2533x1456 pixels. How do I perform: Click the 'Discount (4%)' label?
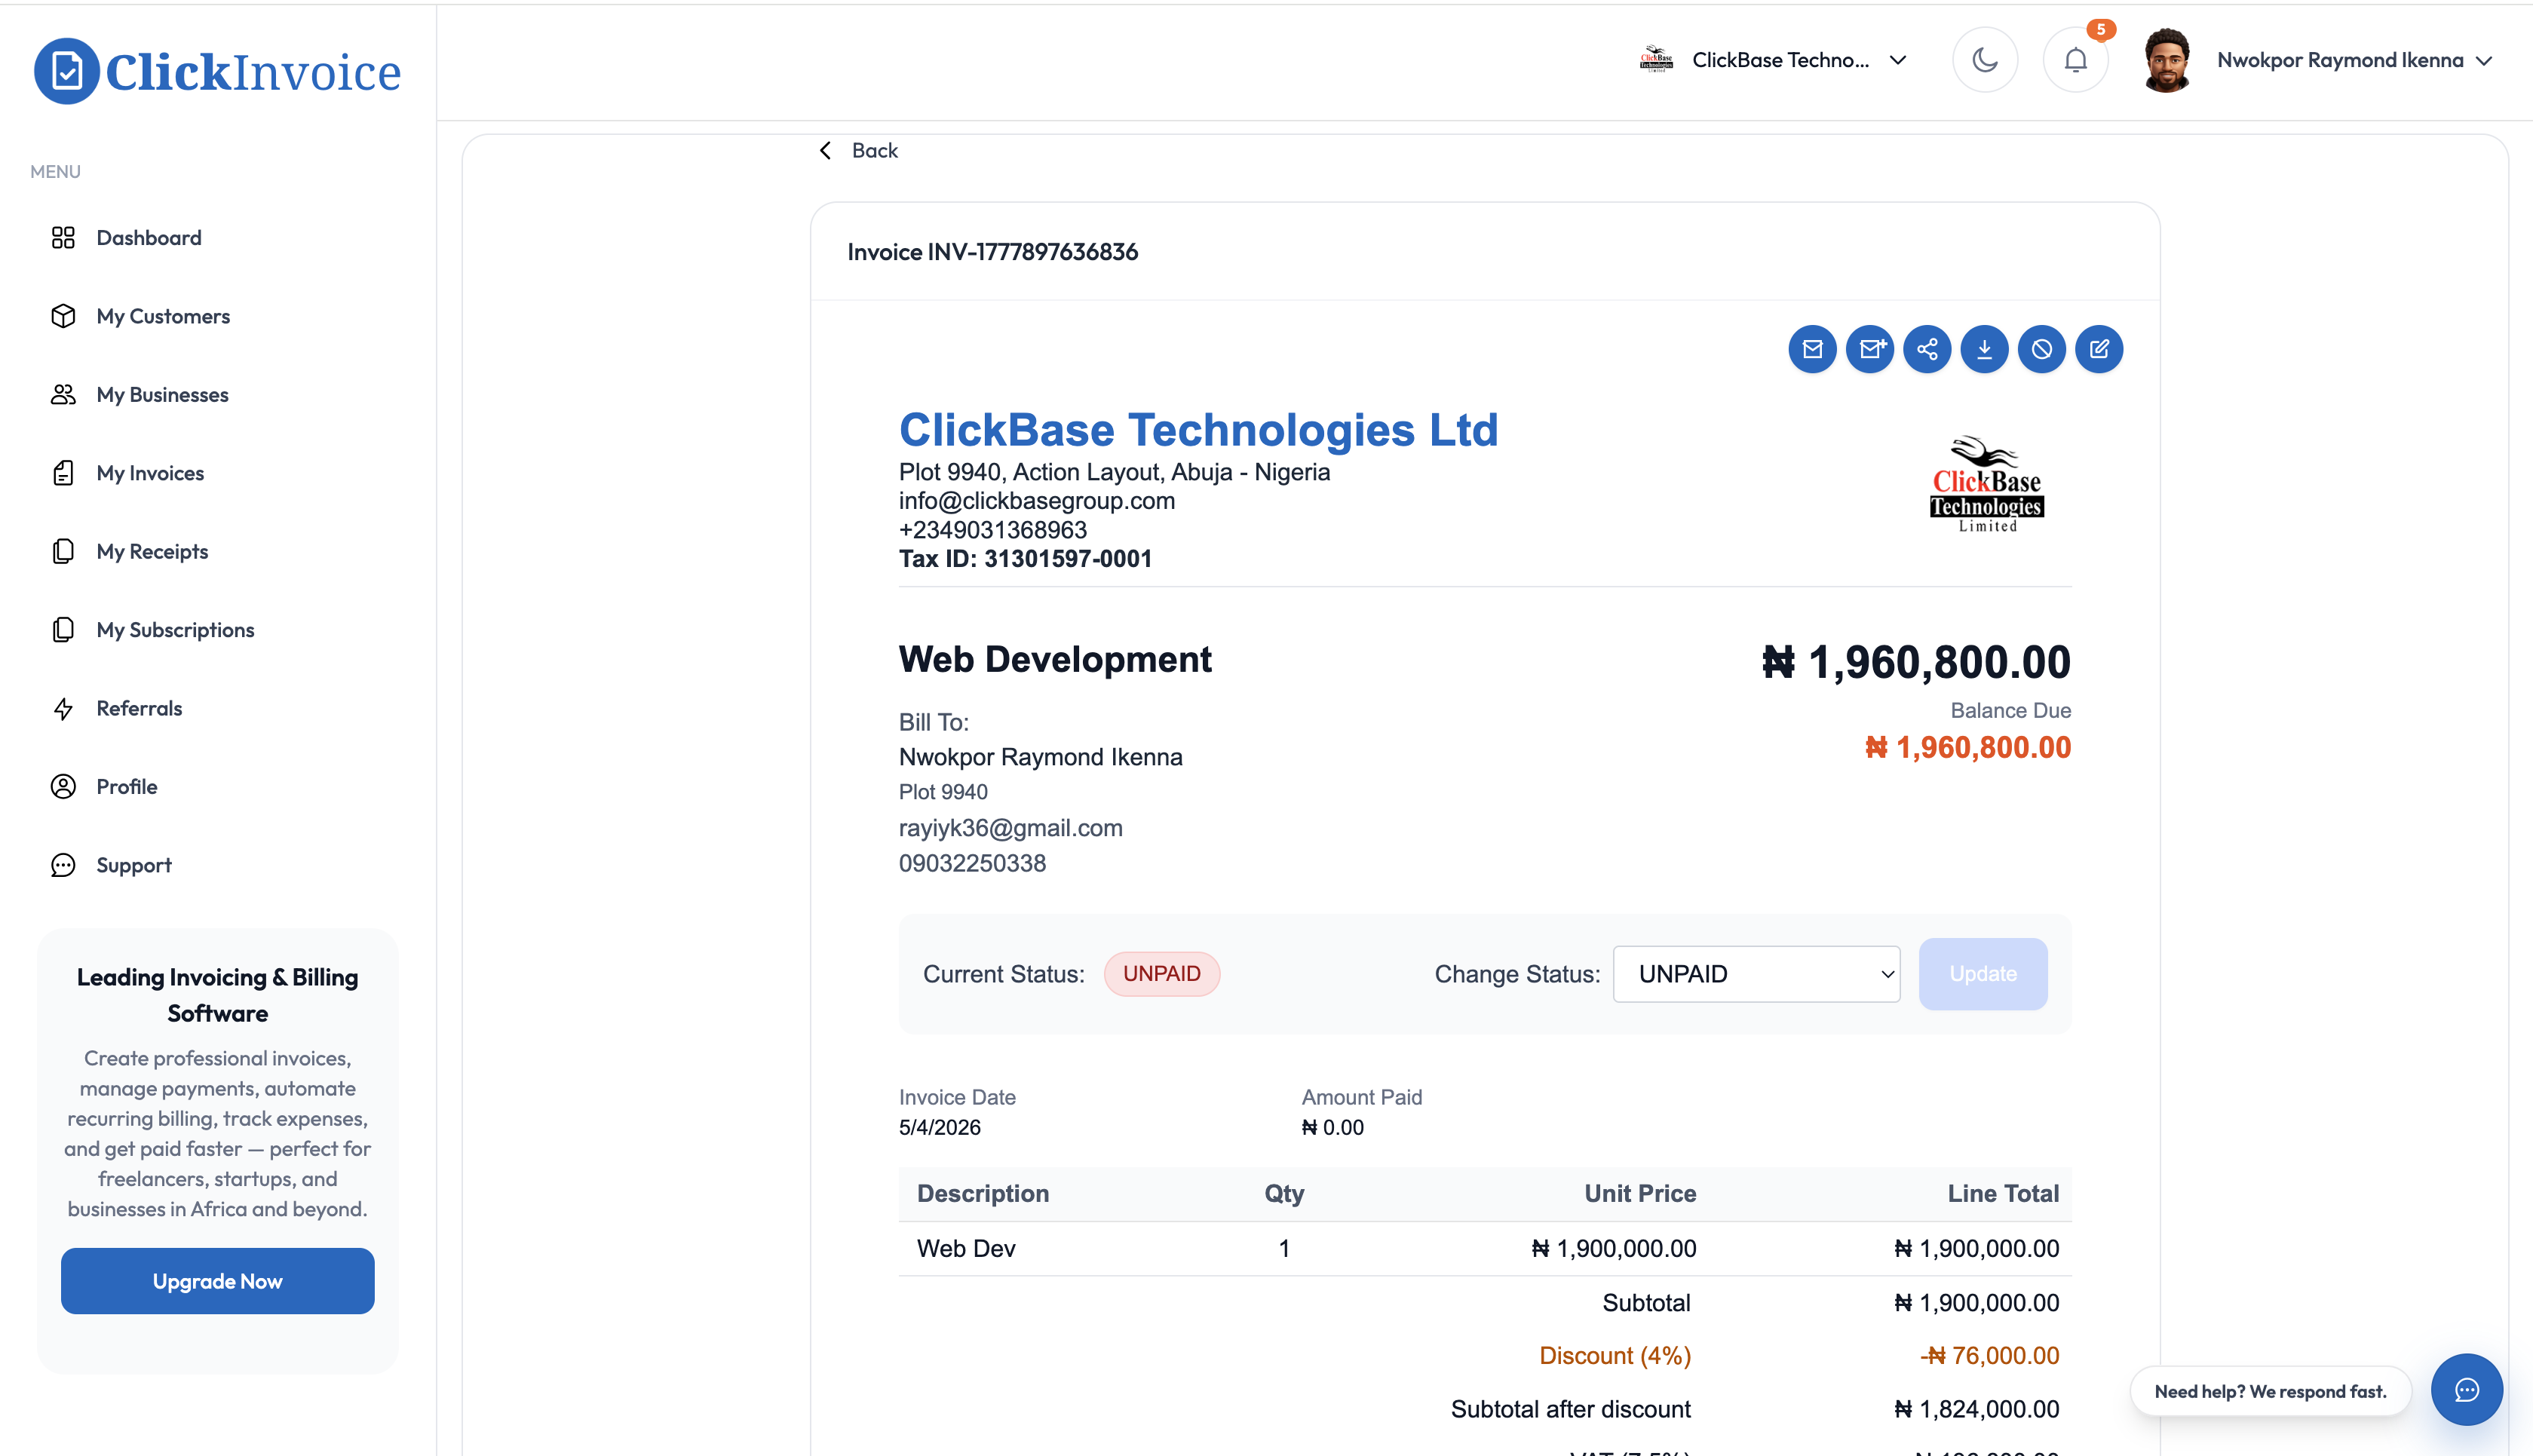click(1614, 1355)
